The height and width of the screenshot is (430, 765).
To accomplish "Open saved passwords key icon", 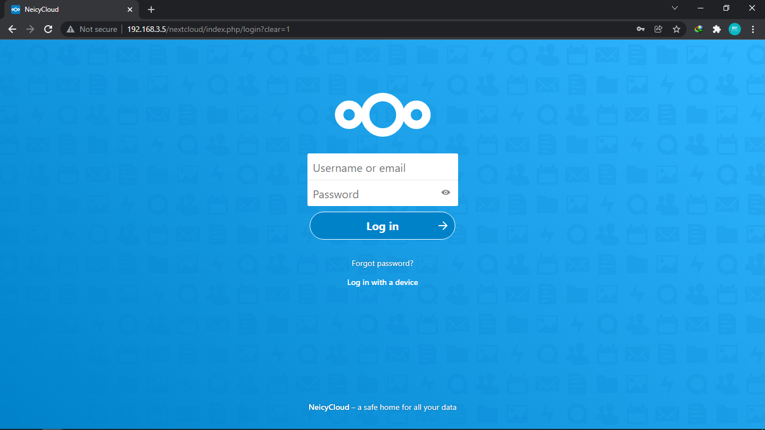I will tap(641, 29).
